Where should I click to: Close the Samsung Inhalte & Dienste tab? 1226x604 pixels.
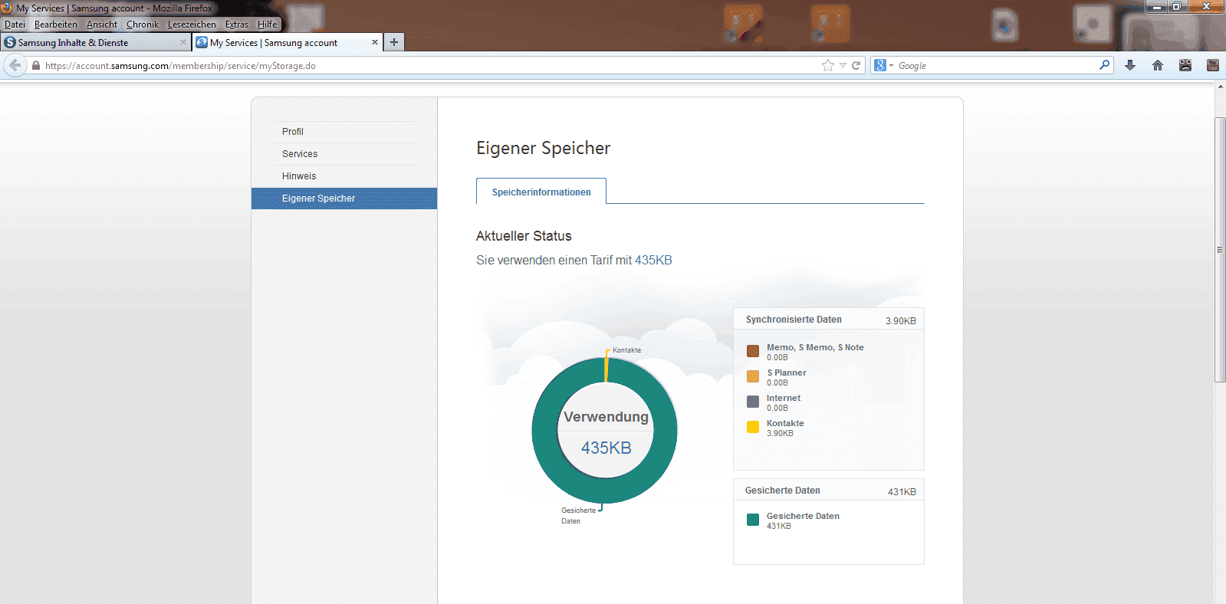pyautogui.click(x=182, y=42)
